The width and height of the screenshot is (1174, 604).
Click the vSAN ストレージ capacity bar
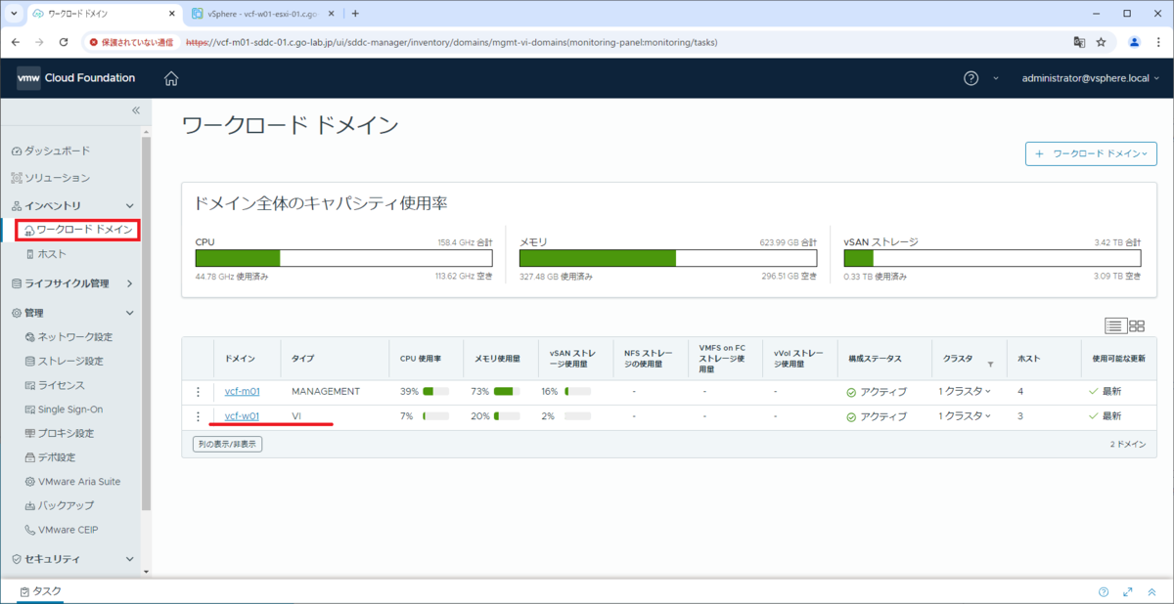992,258
